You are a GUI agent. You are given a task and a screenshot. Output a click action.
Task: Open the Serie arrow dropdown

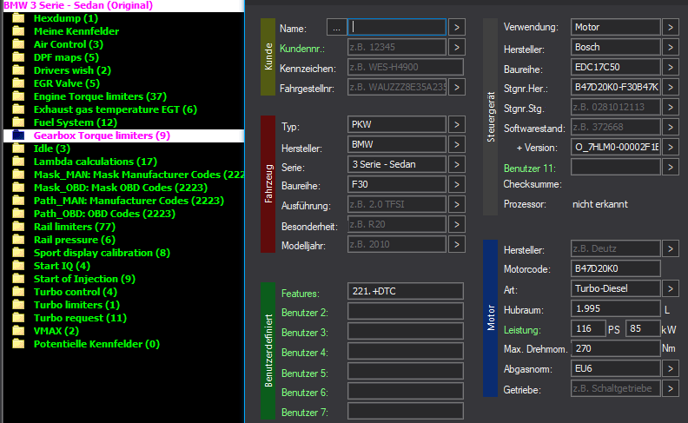[457, 164]
